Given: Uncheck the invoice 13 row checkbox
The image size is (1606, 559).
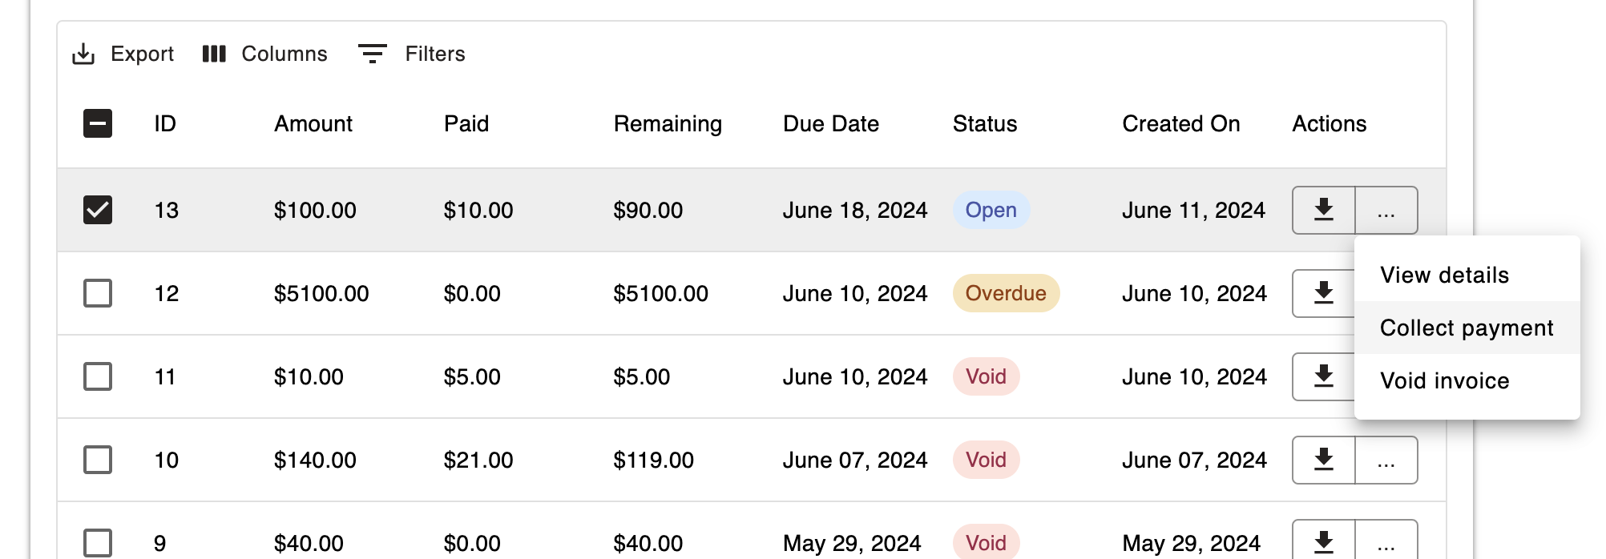Looking at the screenshot, I should pos(98,210).
